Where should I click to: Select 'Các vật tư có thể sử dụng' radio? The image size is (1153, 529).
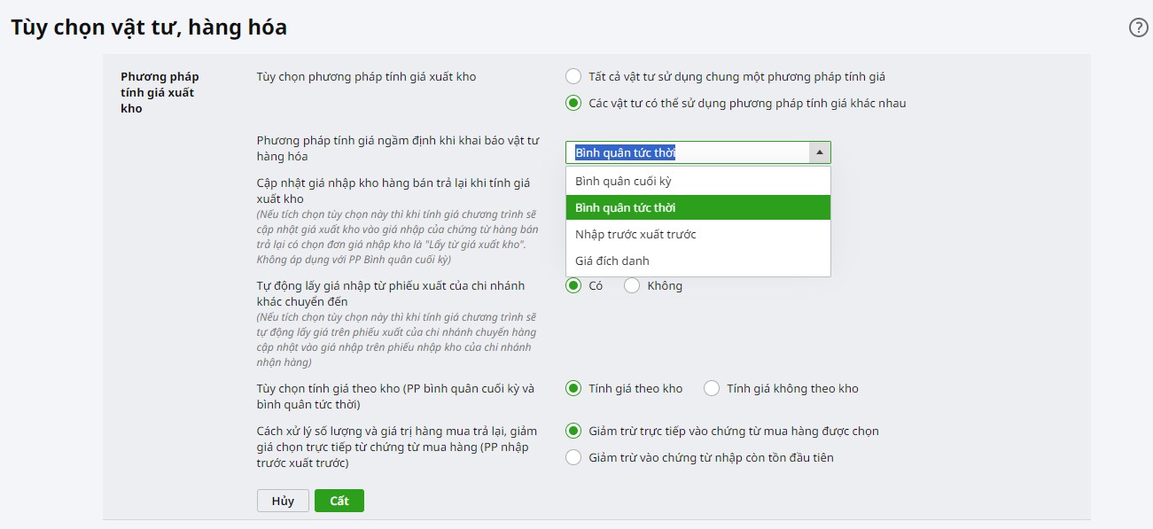pyautogui.click(x=573, y=104)
